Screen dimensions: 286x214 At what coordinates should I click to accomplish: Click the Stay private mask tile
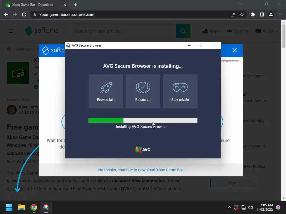tap(180, 91)
